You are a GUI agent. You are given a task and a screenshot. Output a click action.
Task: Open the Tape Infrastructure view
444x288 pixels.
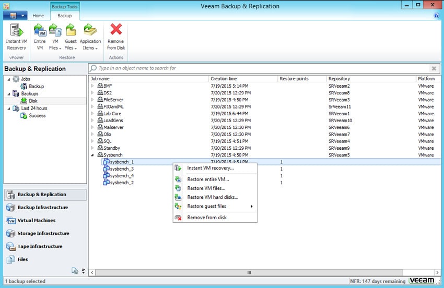point(45,246)
